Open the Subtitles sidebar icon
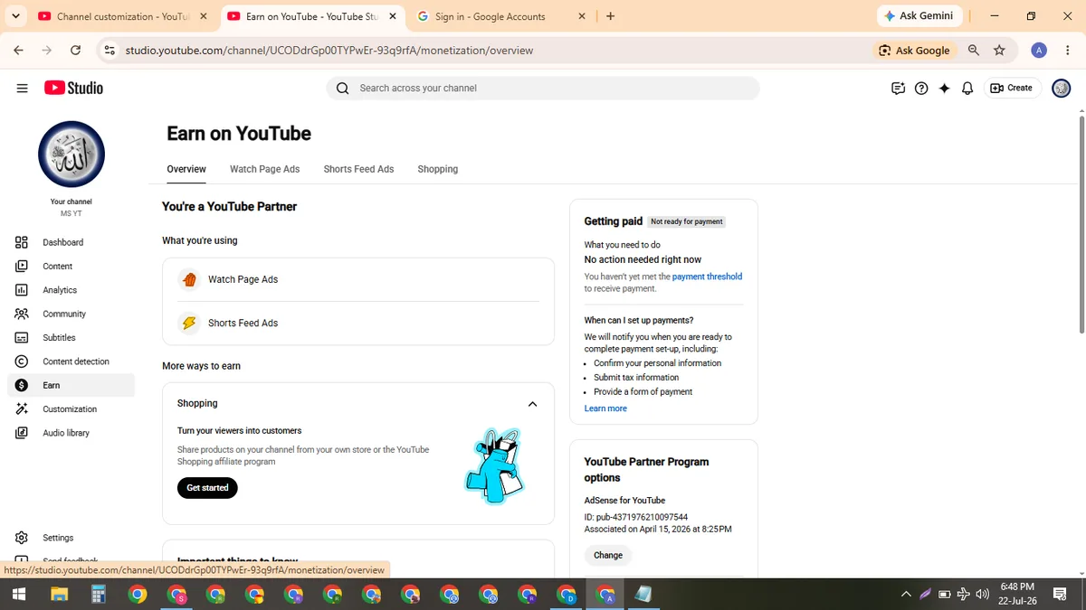 (22, 337)
